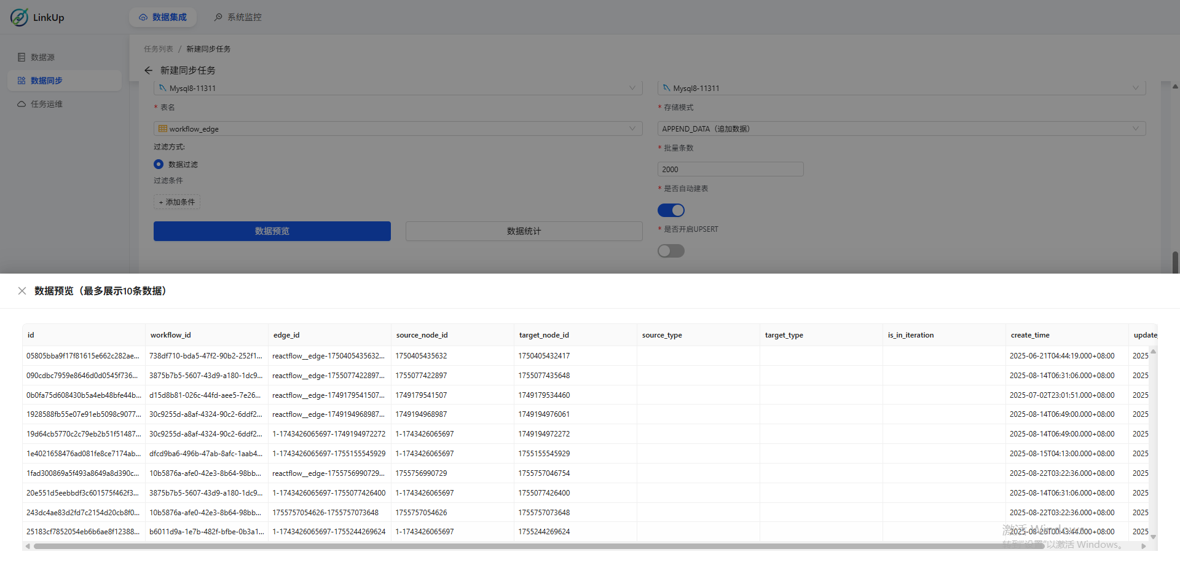Enable the 是否开启UPSERT switch

[x=671, y=251]
